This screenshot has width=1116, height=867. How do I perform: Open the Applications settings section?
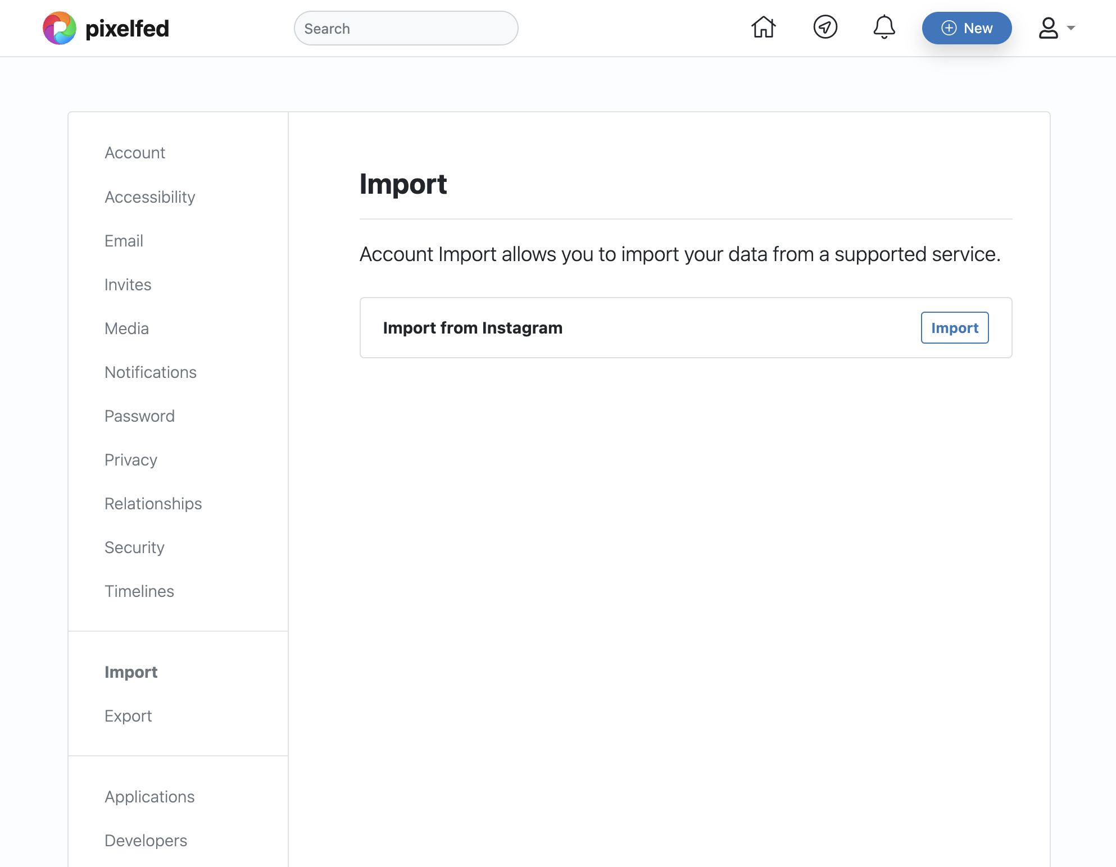149,796
